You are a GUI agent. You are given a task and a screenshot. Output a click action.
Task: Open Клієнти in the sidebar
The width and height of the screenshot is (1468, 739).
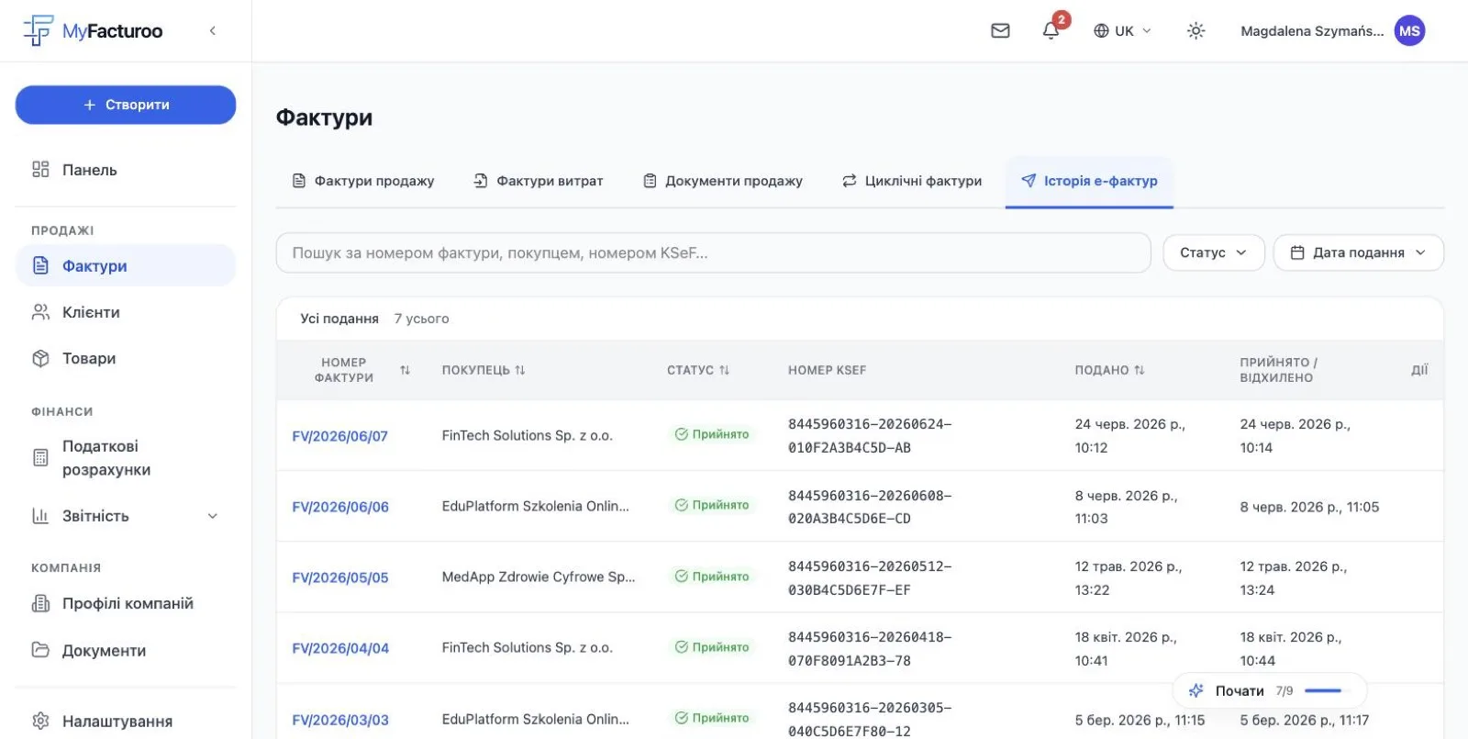click(126, 312)
